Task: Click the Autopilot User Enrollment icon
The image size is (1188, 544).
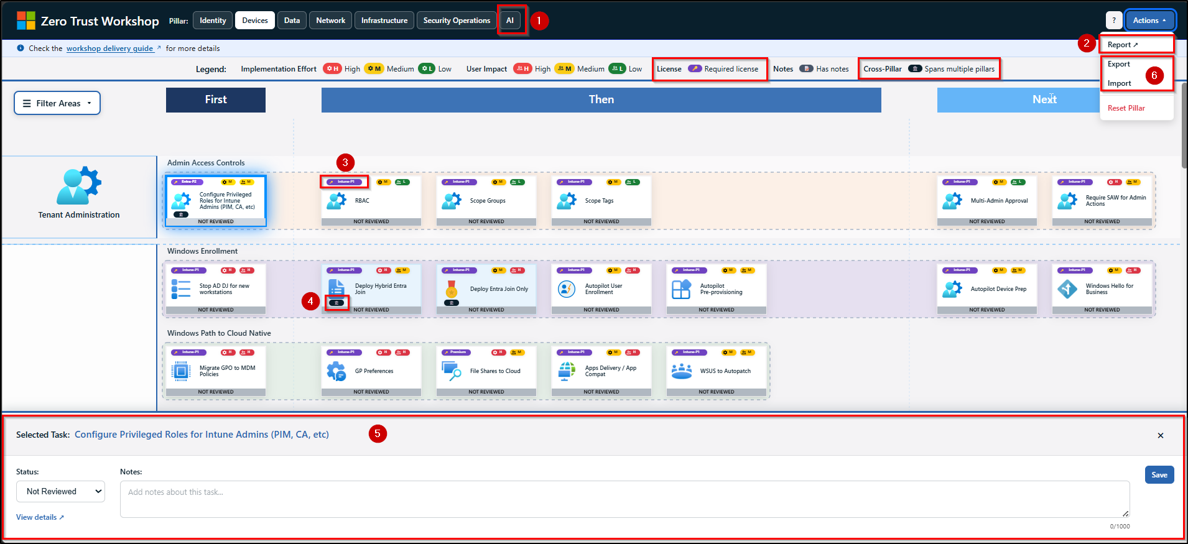Action: point(567,289)
